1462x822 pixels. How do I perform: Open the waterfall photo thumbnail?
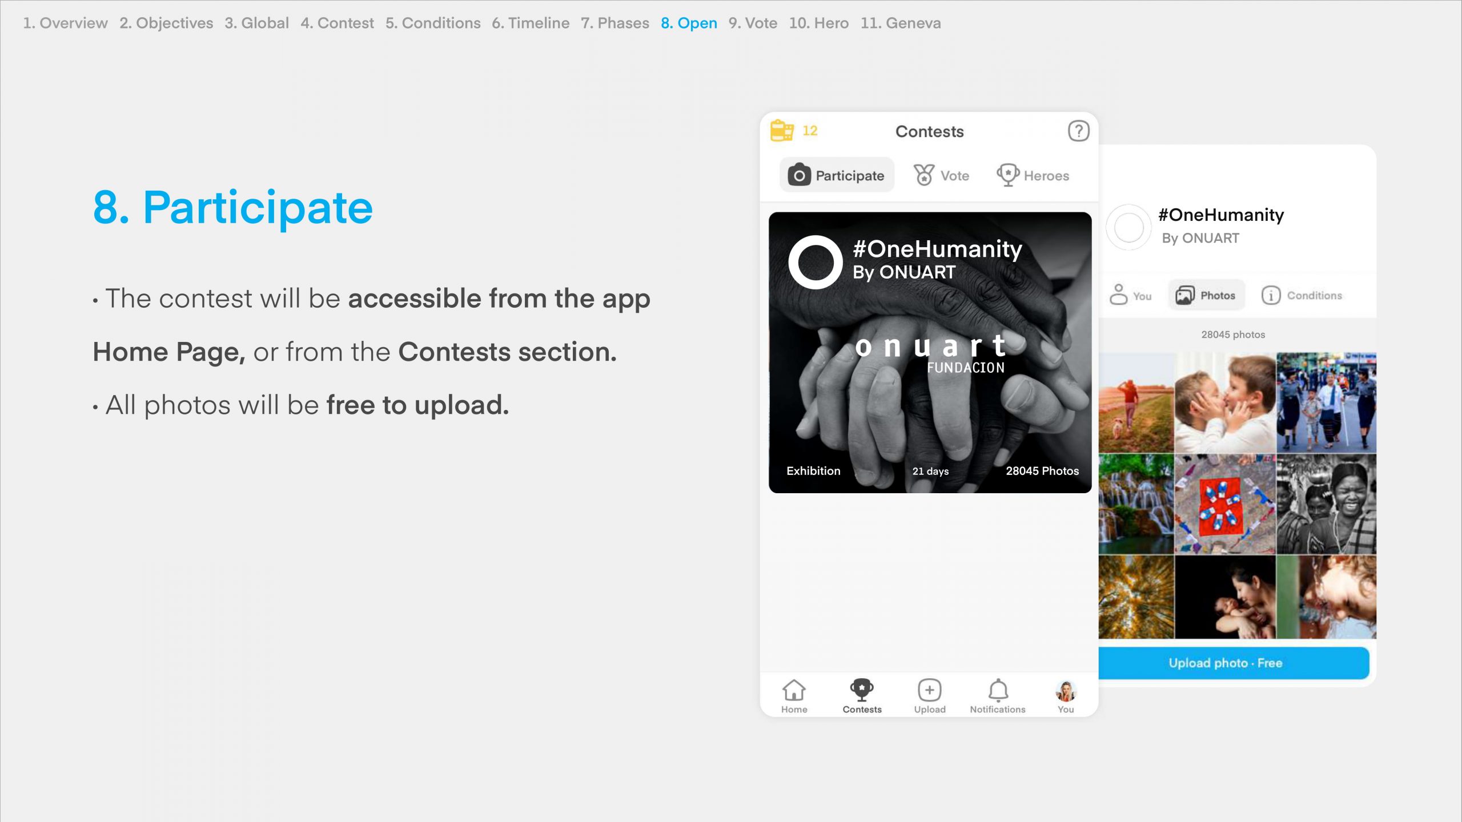[1135, 504]
